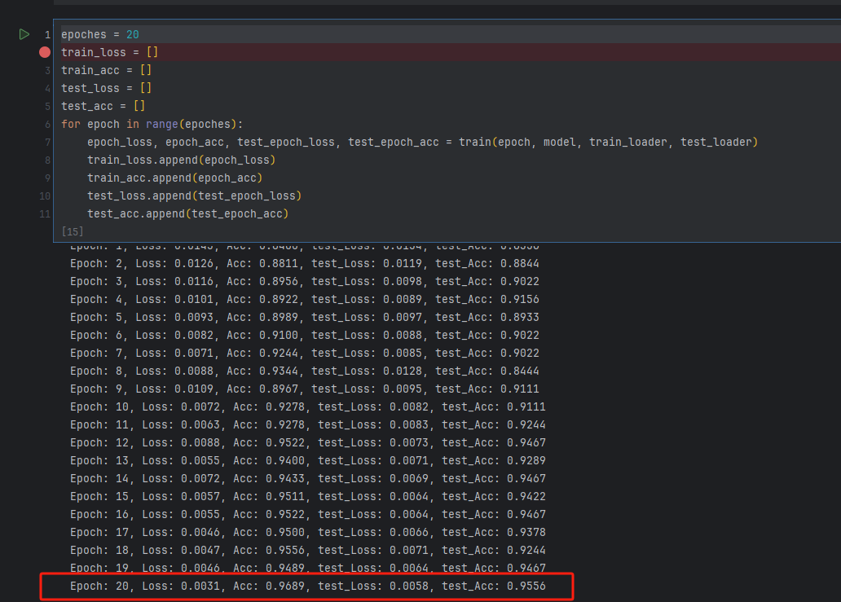Select the Epoch: 7 output row
Viewport: 841px width, 602px height.
pyautogui.click(x=305, y=354)
